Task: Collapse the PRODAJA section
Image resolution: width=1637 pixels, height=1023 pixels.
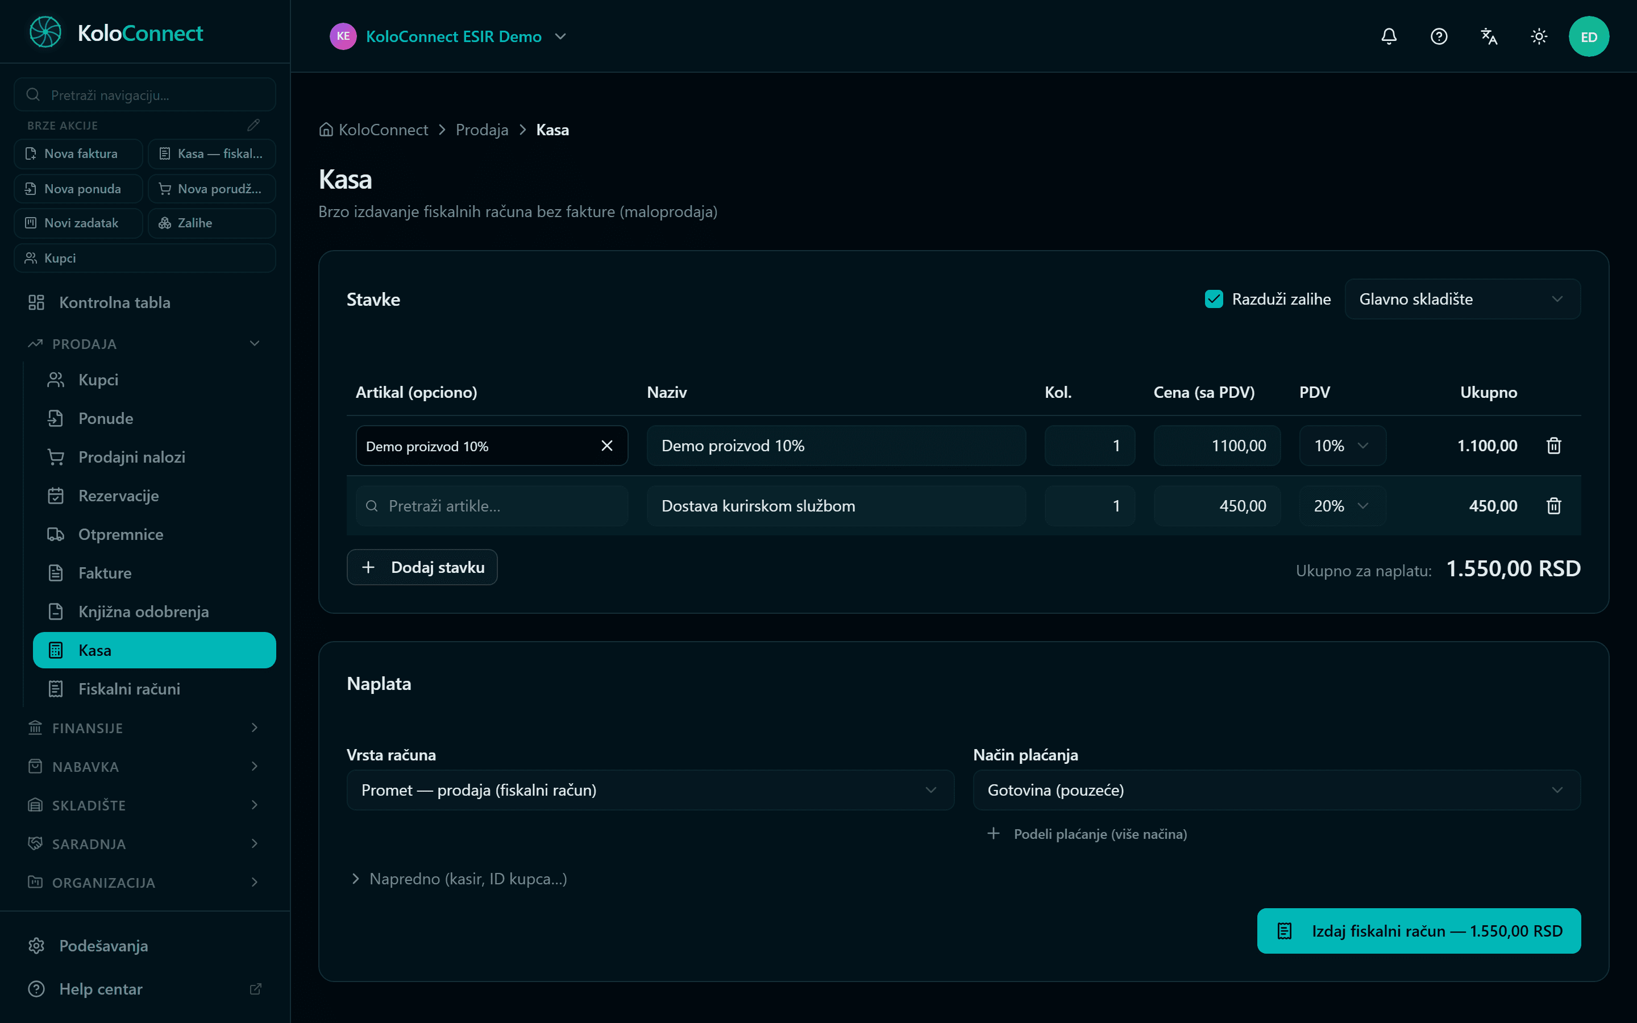Action: click(x=145, y=344)
